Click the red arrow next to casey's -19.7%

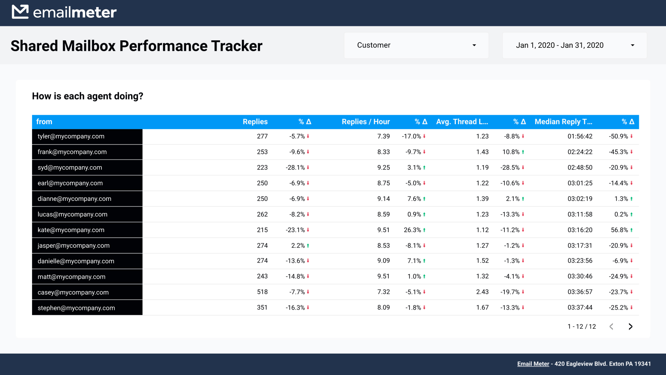[x=524, y=292]
